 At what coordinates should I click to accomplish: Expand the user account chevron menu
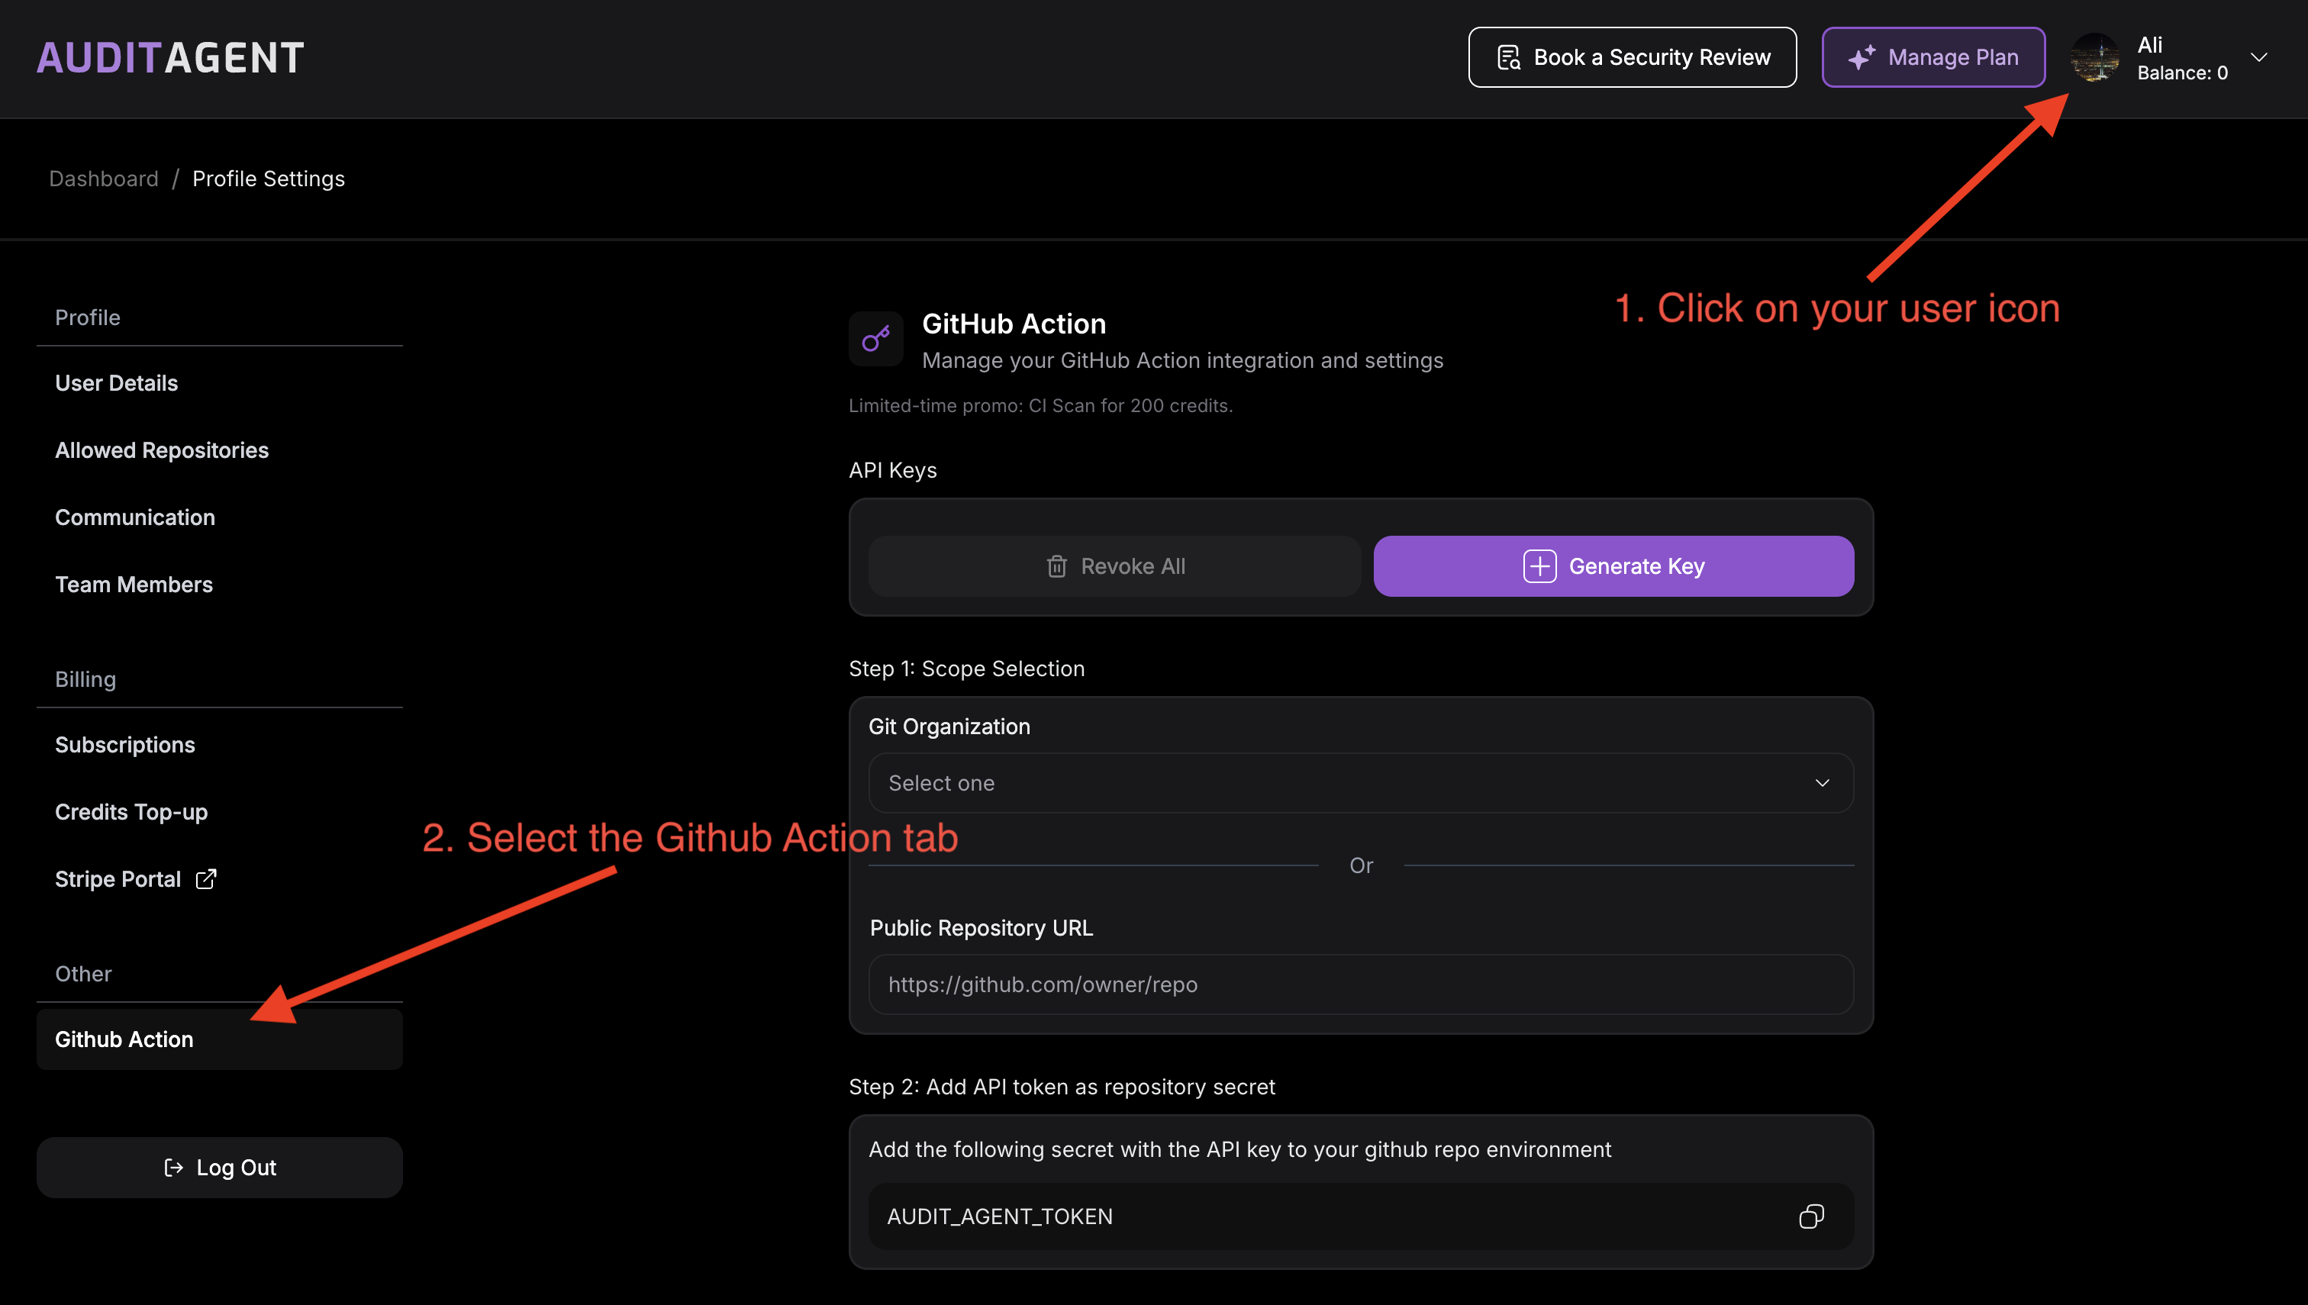pyautogui.click(x=2260, y=57)
